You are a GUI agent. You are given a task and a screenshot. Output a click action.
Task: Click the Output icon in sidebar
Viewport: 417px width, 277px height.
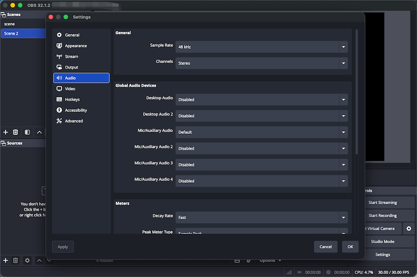[x=59, y=67]
